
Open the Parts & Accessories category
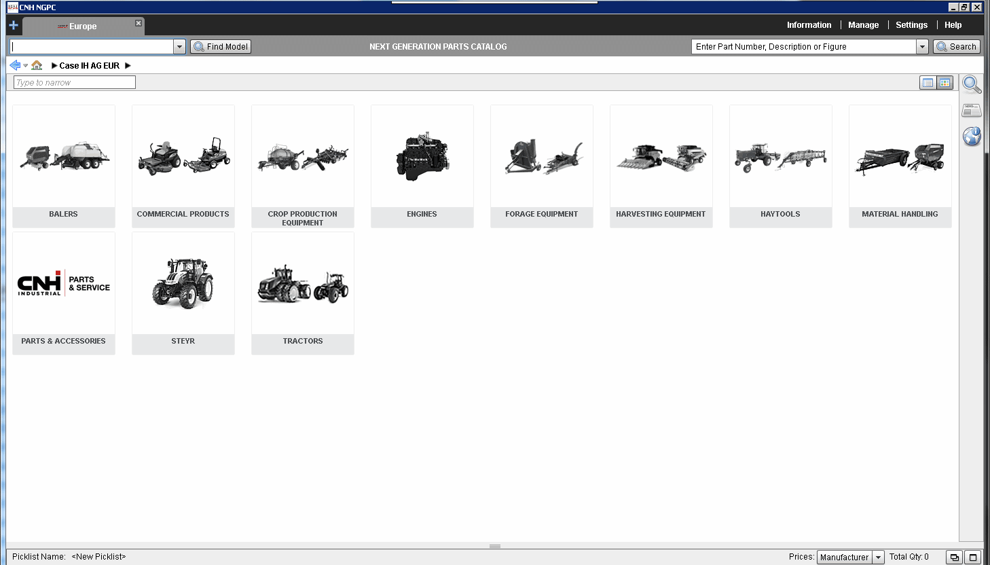pos(64,293)
